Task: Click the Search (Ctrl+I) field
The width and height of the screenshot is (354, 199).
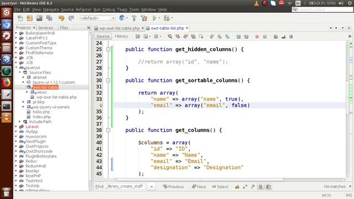Action: [322, 9]
